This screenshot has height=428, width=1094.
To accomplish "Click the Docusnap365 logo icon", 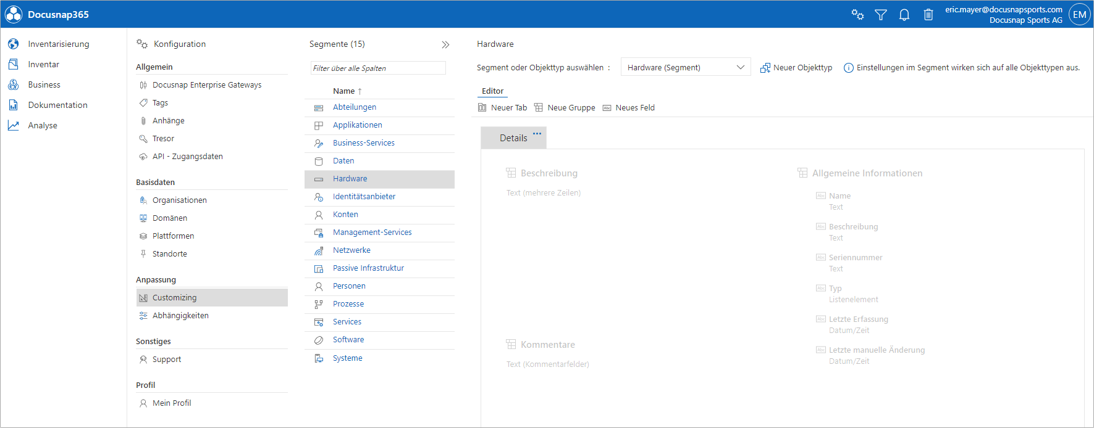I will [14, 14].
